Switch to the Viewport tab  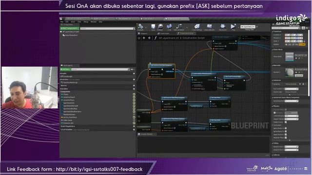coord(143,34)
